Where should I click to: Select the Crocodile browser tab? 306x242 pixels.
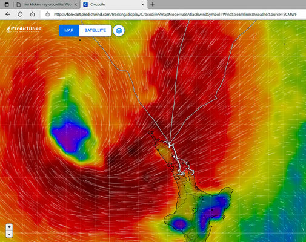click(114, 4)
